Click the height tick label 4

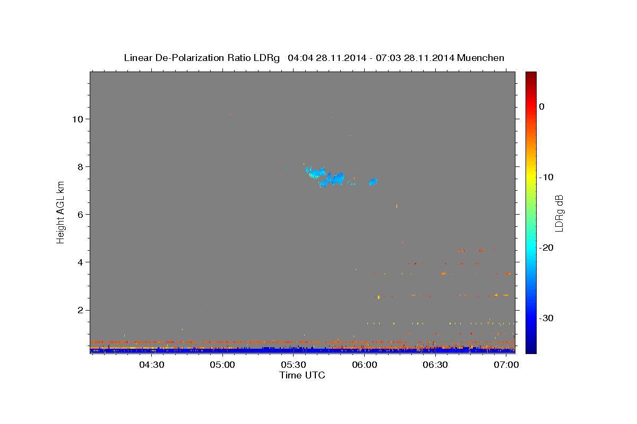tap(82, 262)
